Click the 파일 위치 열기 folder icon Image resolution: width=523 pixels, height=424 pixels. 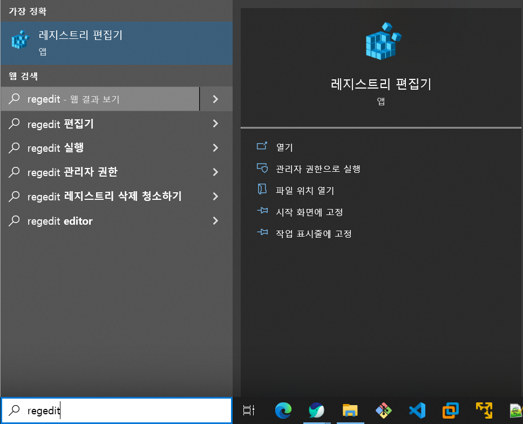point(262,189)
